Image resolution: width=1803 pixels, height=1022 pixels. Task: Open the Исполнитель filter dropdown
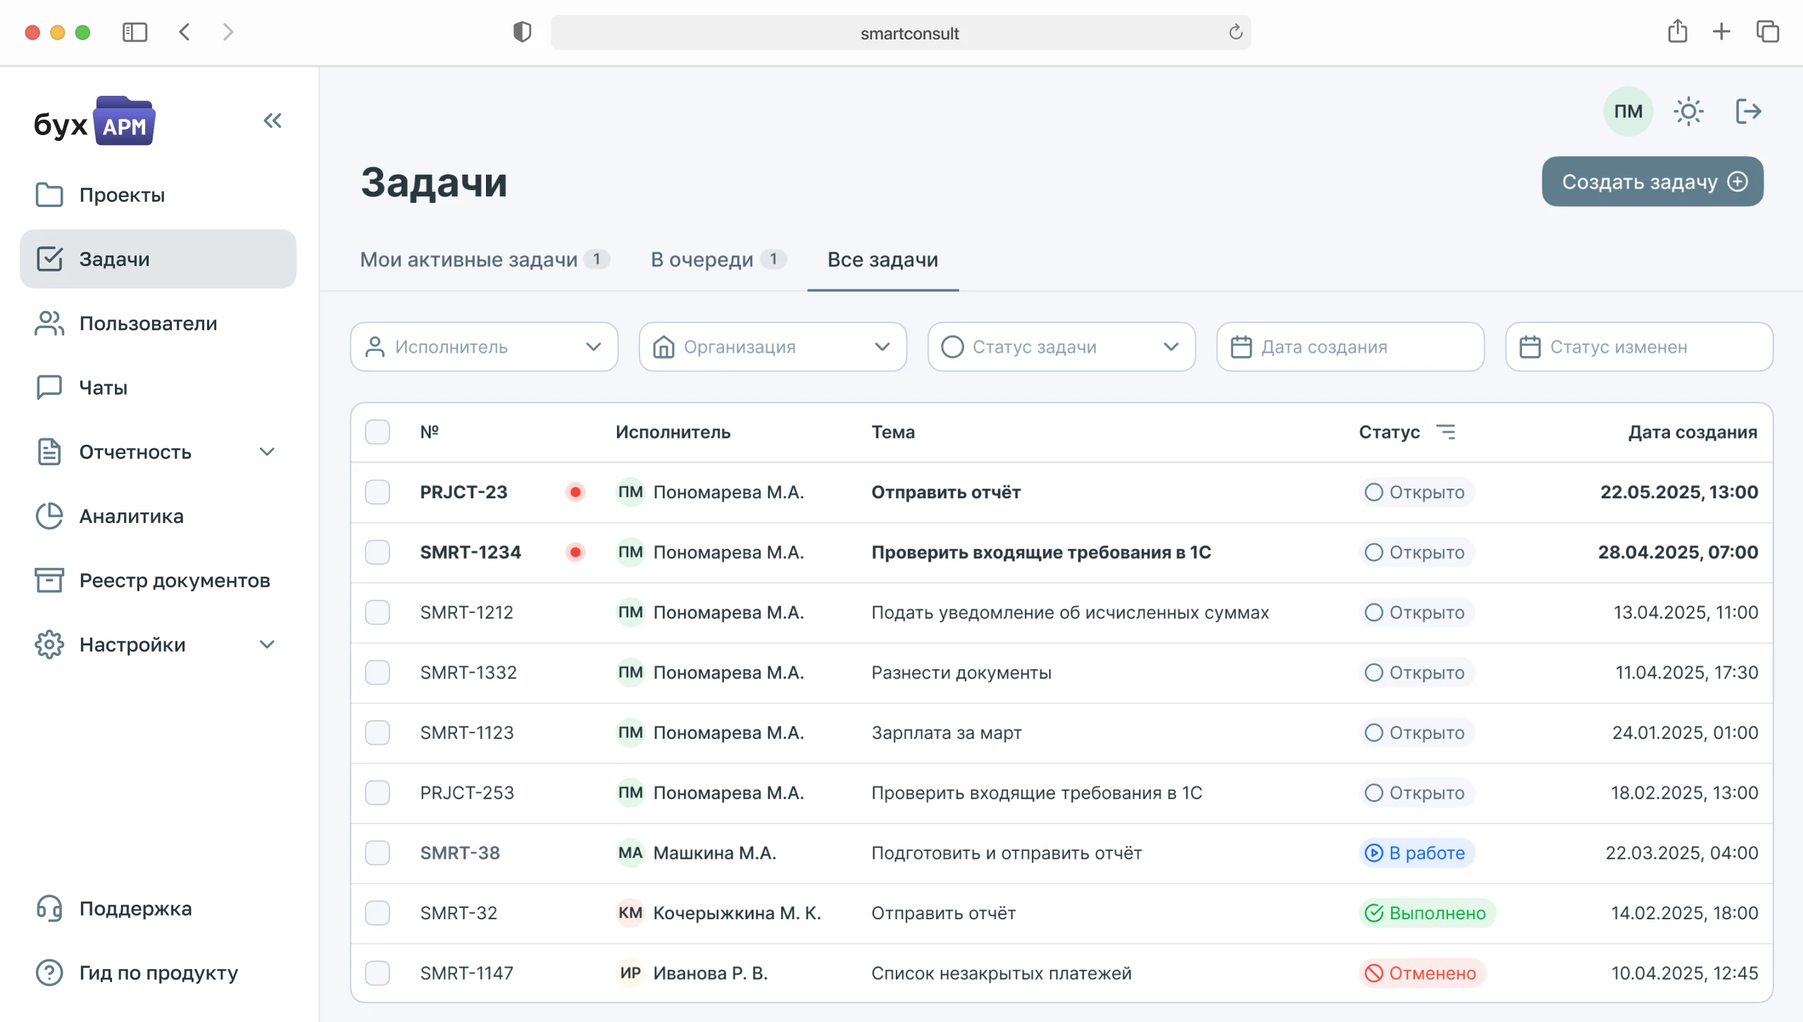(x=484, y=347)
